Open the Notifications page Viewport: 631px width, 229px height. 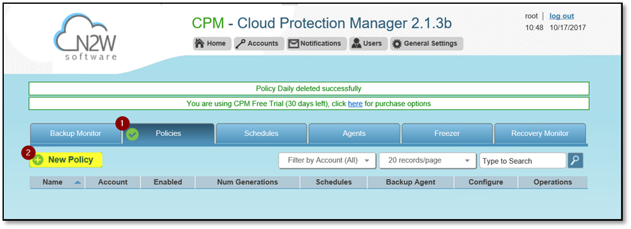[x=316, y=44]
